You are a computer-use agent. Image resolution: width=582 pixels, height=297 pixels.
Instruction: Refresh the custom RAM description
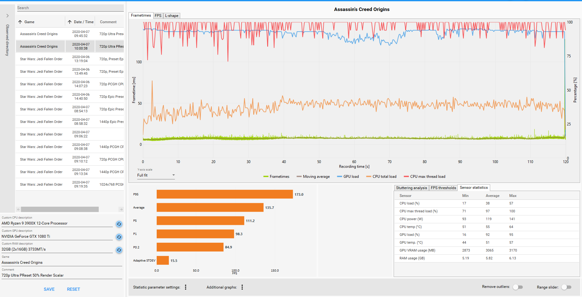(119, 250)
